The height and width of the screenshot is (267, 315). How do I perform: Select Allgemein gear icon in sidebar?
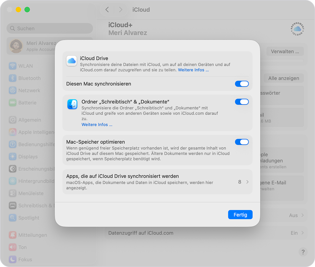click(x=13, y=120)
